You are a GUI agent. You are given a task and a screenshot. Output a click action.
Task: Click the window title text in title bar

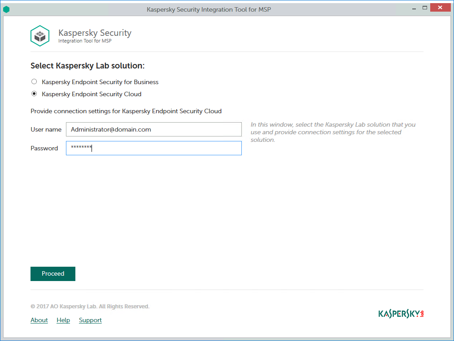(x=209, y=9)
